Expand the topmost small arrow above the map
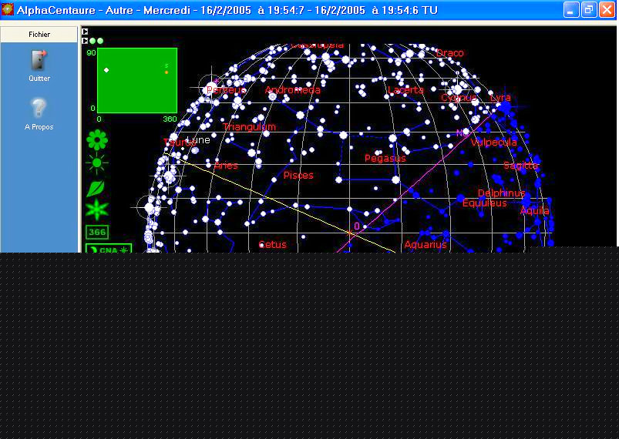Image resolution: width=619 pixels, height=439 pixels. [x=85, y=32]
